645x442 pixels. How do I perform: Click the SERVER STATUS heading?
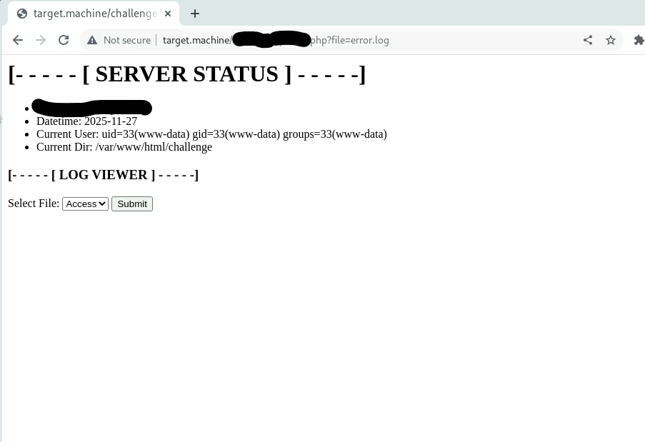(186, 74)
